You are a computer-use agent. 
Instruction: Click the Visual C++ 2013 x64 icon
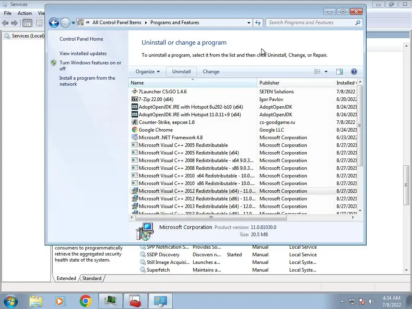pyautogui.click(x=134, y=206)
